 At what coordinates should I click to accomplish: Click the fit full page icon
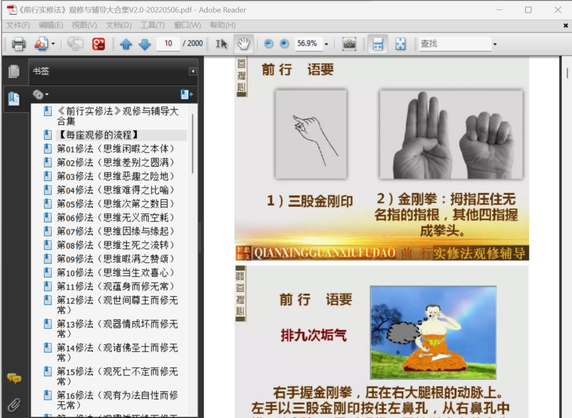coord(400,44)
